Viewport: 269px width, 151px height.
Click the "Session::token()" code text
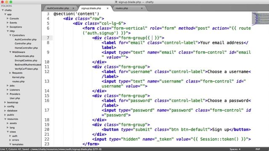(219, 139)
